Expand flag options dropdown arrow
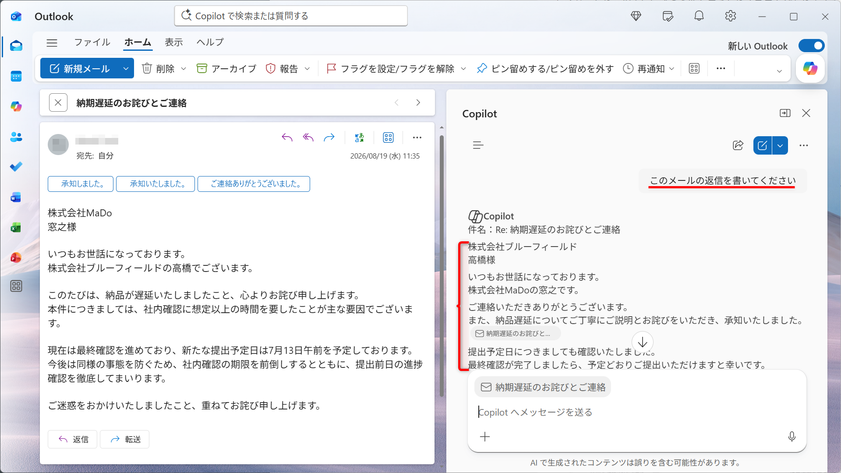 tap(463, 69)
